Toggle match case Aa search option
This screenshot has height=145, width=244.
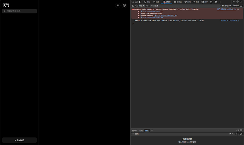pos(233,134)
